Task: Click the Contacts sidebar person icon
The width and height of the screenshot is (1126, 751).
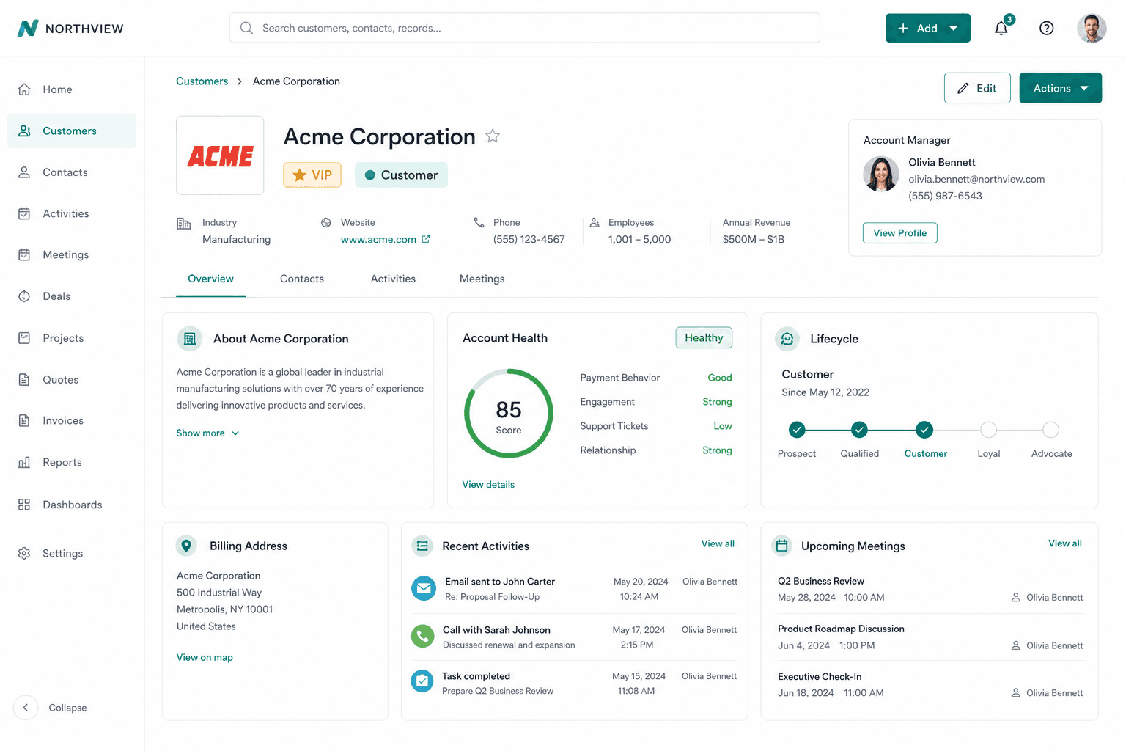Action: coord(24,172)
